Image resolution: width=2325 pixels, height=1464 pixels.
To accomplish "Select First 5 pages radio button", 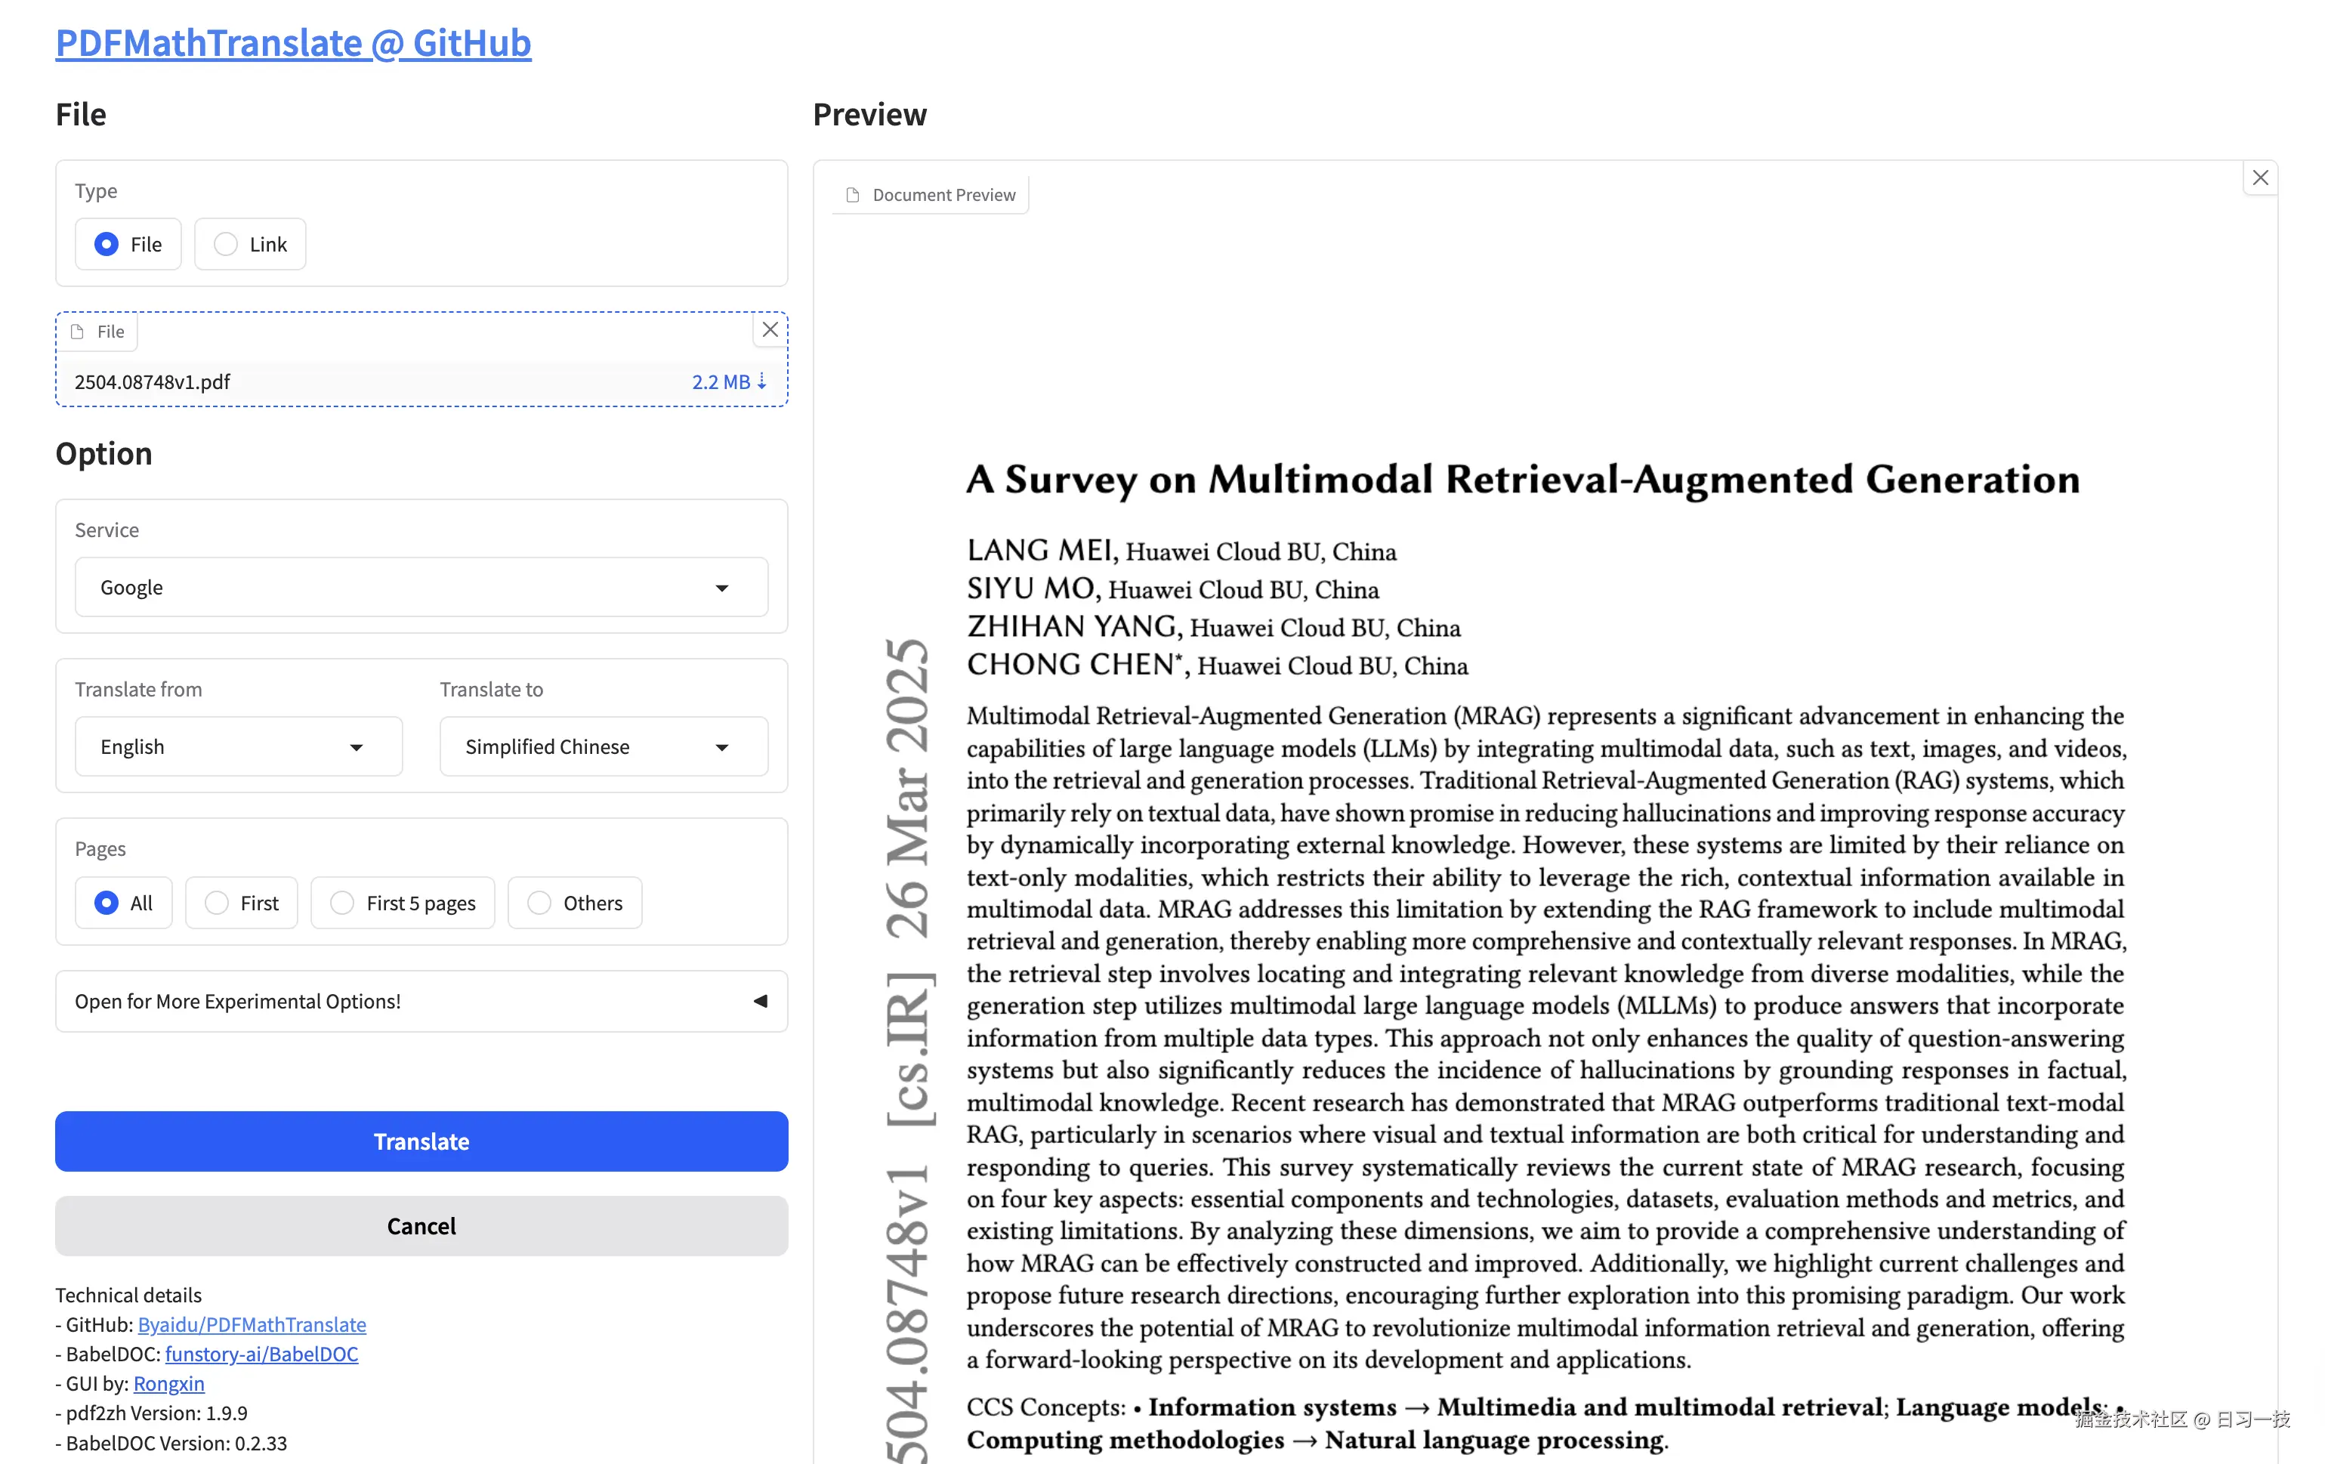I will pyautogui.click(x=343, y=903).
